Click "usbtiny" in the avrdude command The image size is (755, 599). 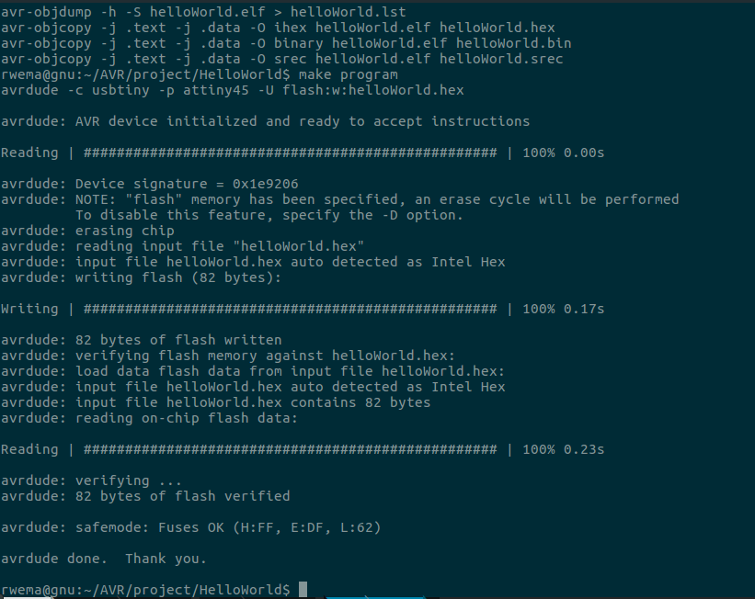(129, 90)
